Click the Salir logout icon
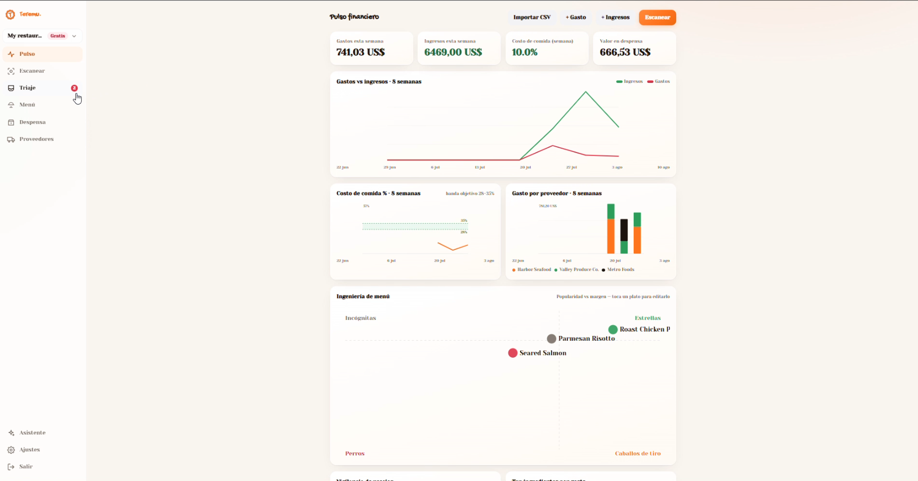This screenshot has height=481, width=918. 11,467
